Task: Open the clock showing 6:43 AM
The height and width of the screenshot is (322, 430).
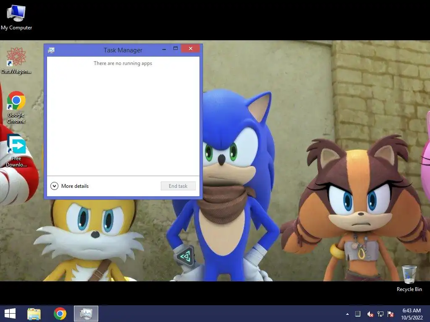Action: point(412,314)
